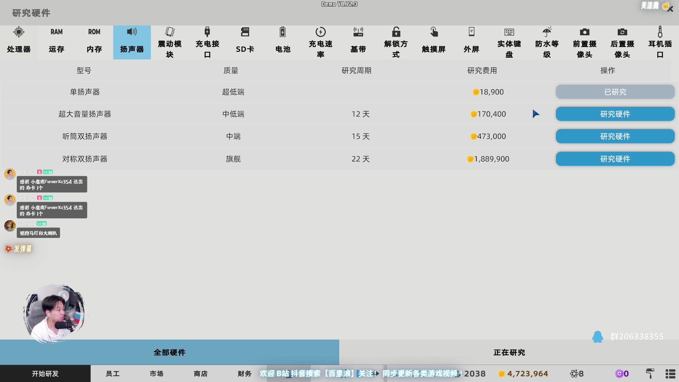Expand details for 超大音量扬声器 via blue arrow
This screenshot has width=679, height=382.
pyautogui.click(x=536, y=114)
